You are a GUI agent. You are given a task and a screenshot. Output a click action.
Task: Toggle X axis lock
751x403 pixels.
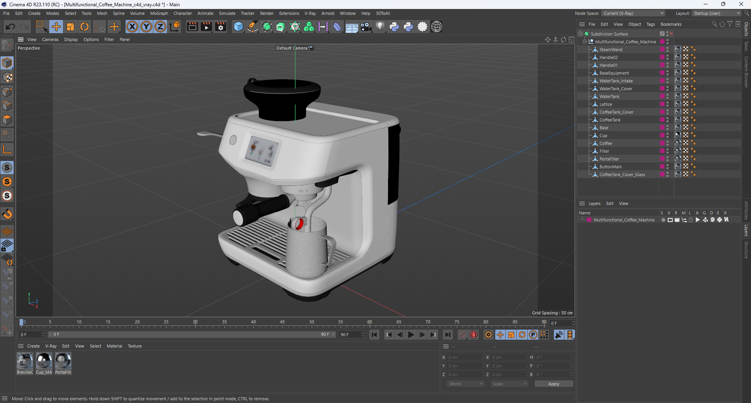point(132,27)
